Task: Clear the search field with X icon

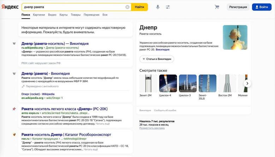Action: [x=127, y=7]
